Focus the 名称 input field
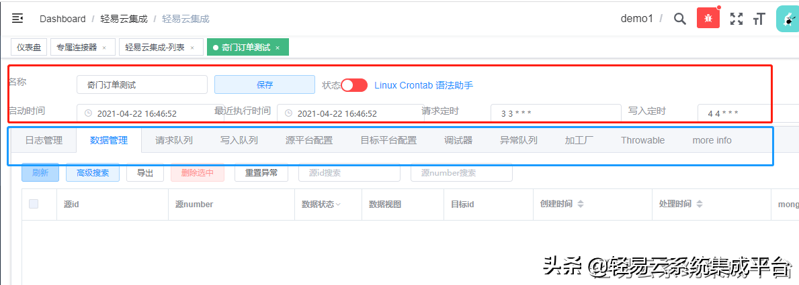The height and width of the screenshot is (285, 799). tap(142, 84)
